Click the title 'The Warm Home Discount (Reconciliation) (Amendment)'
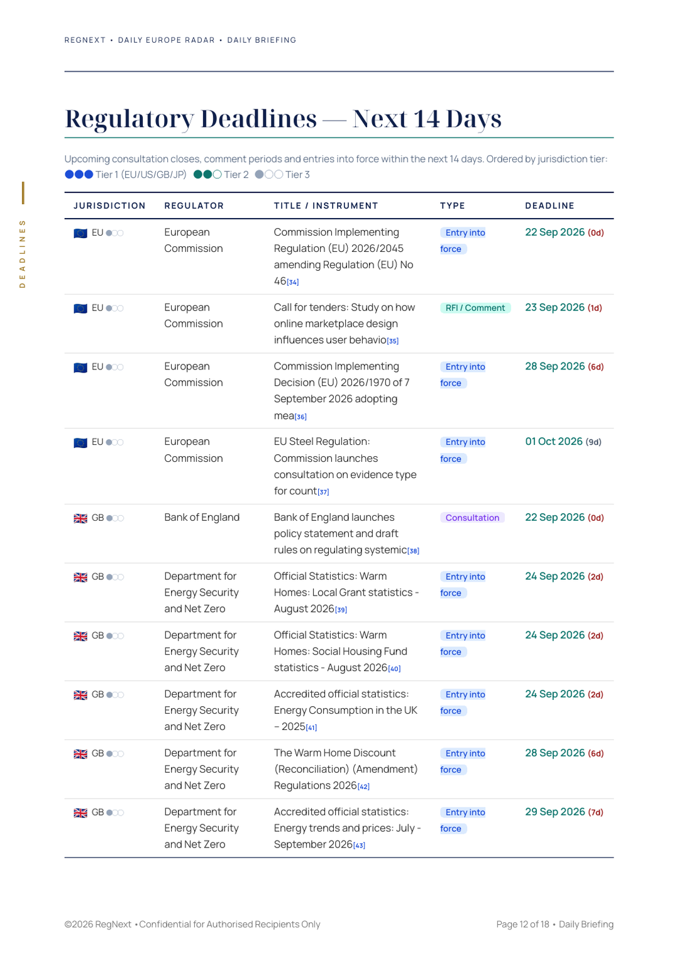The height and width of the screenshot is (960, 679). coord(346,769)
